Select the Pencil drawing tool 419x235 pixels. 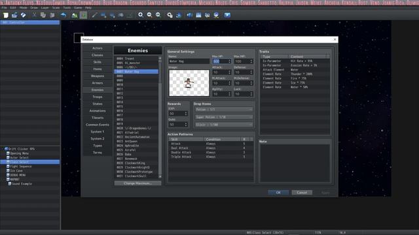[94, 15]
